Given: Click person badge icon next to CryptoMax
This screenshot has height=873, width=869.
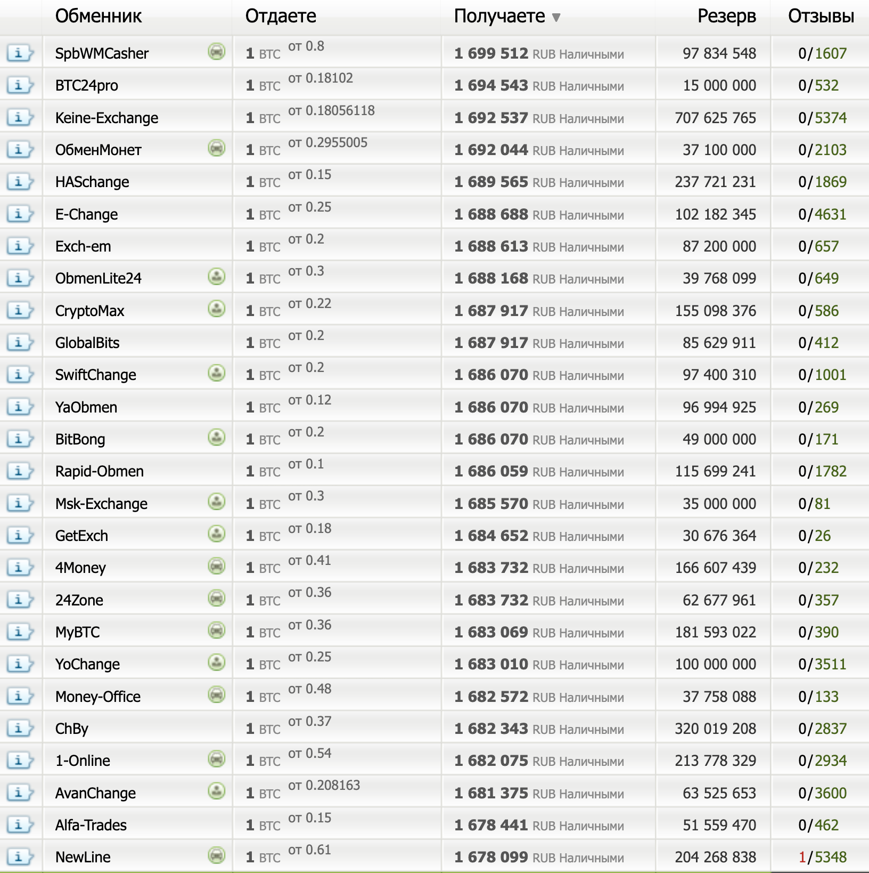Looking at the screenshot, I should pos(217,309).
